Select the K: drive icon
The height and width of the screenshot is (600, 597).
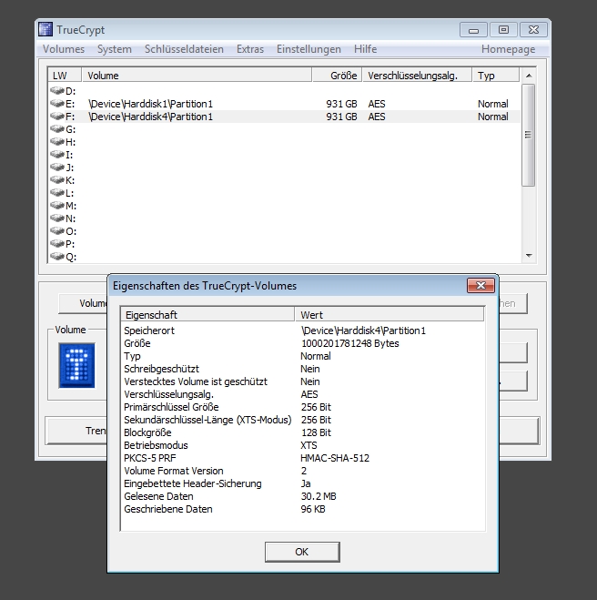(57, 180)
